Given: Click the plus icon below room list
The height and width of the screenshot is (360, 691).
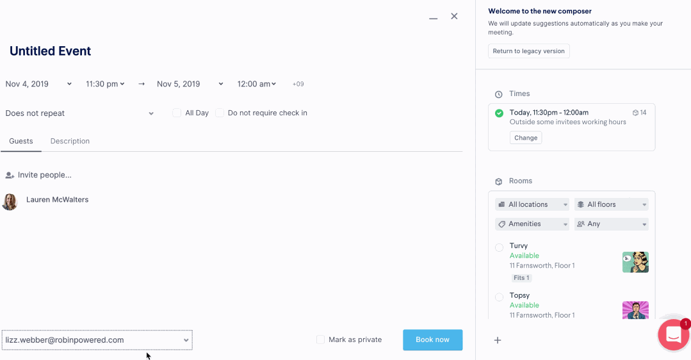Looking at the screenshot, I should coord(498,340).
